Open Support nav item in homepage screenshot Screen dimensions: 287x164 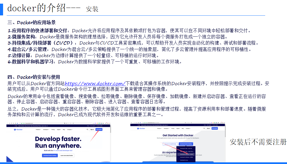coord(59,129)
